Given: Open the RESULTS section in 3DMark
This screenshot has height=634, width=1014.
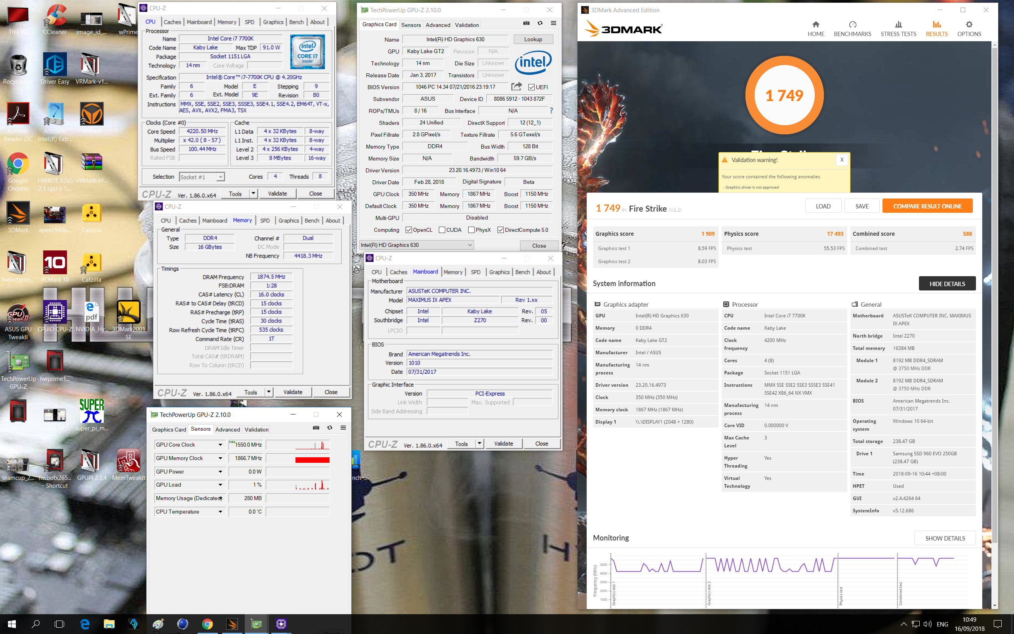Looking at the screenshot, I should 936,29.
